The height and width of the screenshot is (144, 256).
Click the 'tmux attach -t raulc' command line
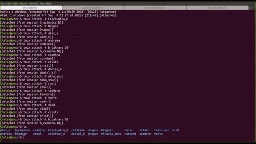tap(28, 84)
